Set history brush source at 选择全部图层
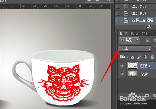 tap(118, 20)
